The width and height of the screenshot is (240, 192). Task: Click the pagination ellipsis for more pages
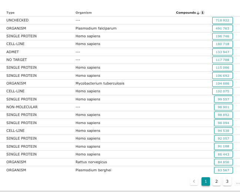point(237,182)
